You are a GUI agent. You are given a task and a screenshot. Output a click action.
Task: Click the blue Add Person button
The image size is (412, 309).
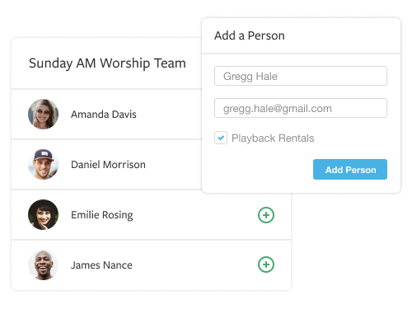(x=350, y=170)
